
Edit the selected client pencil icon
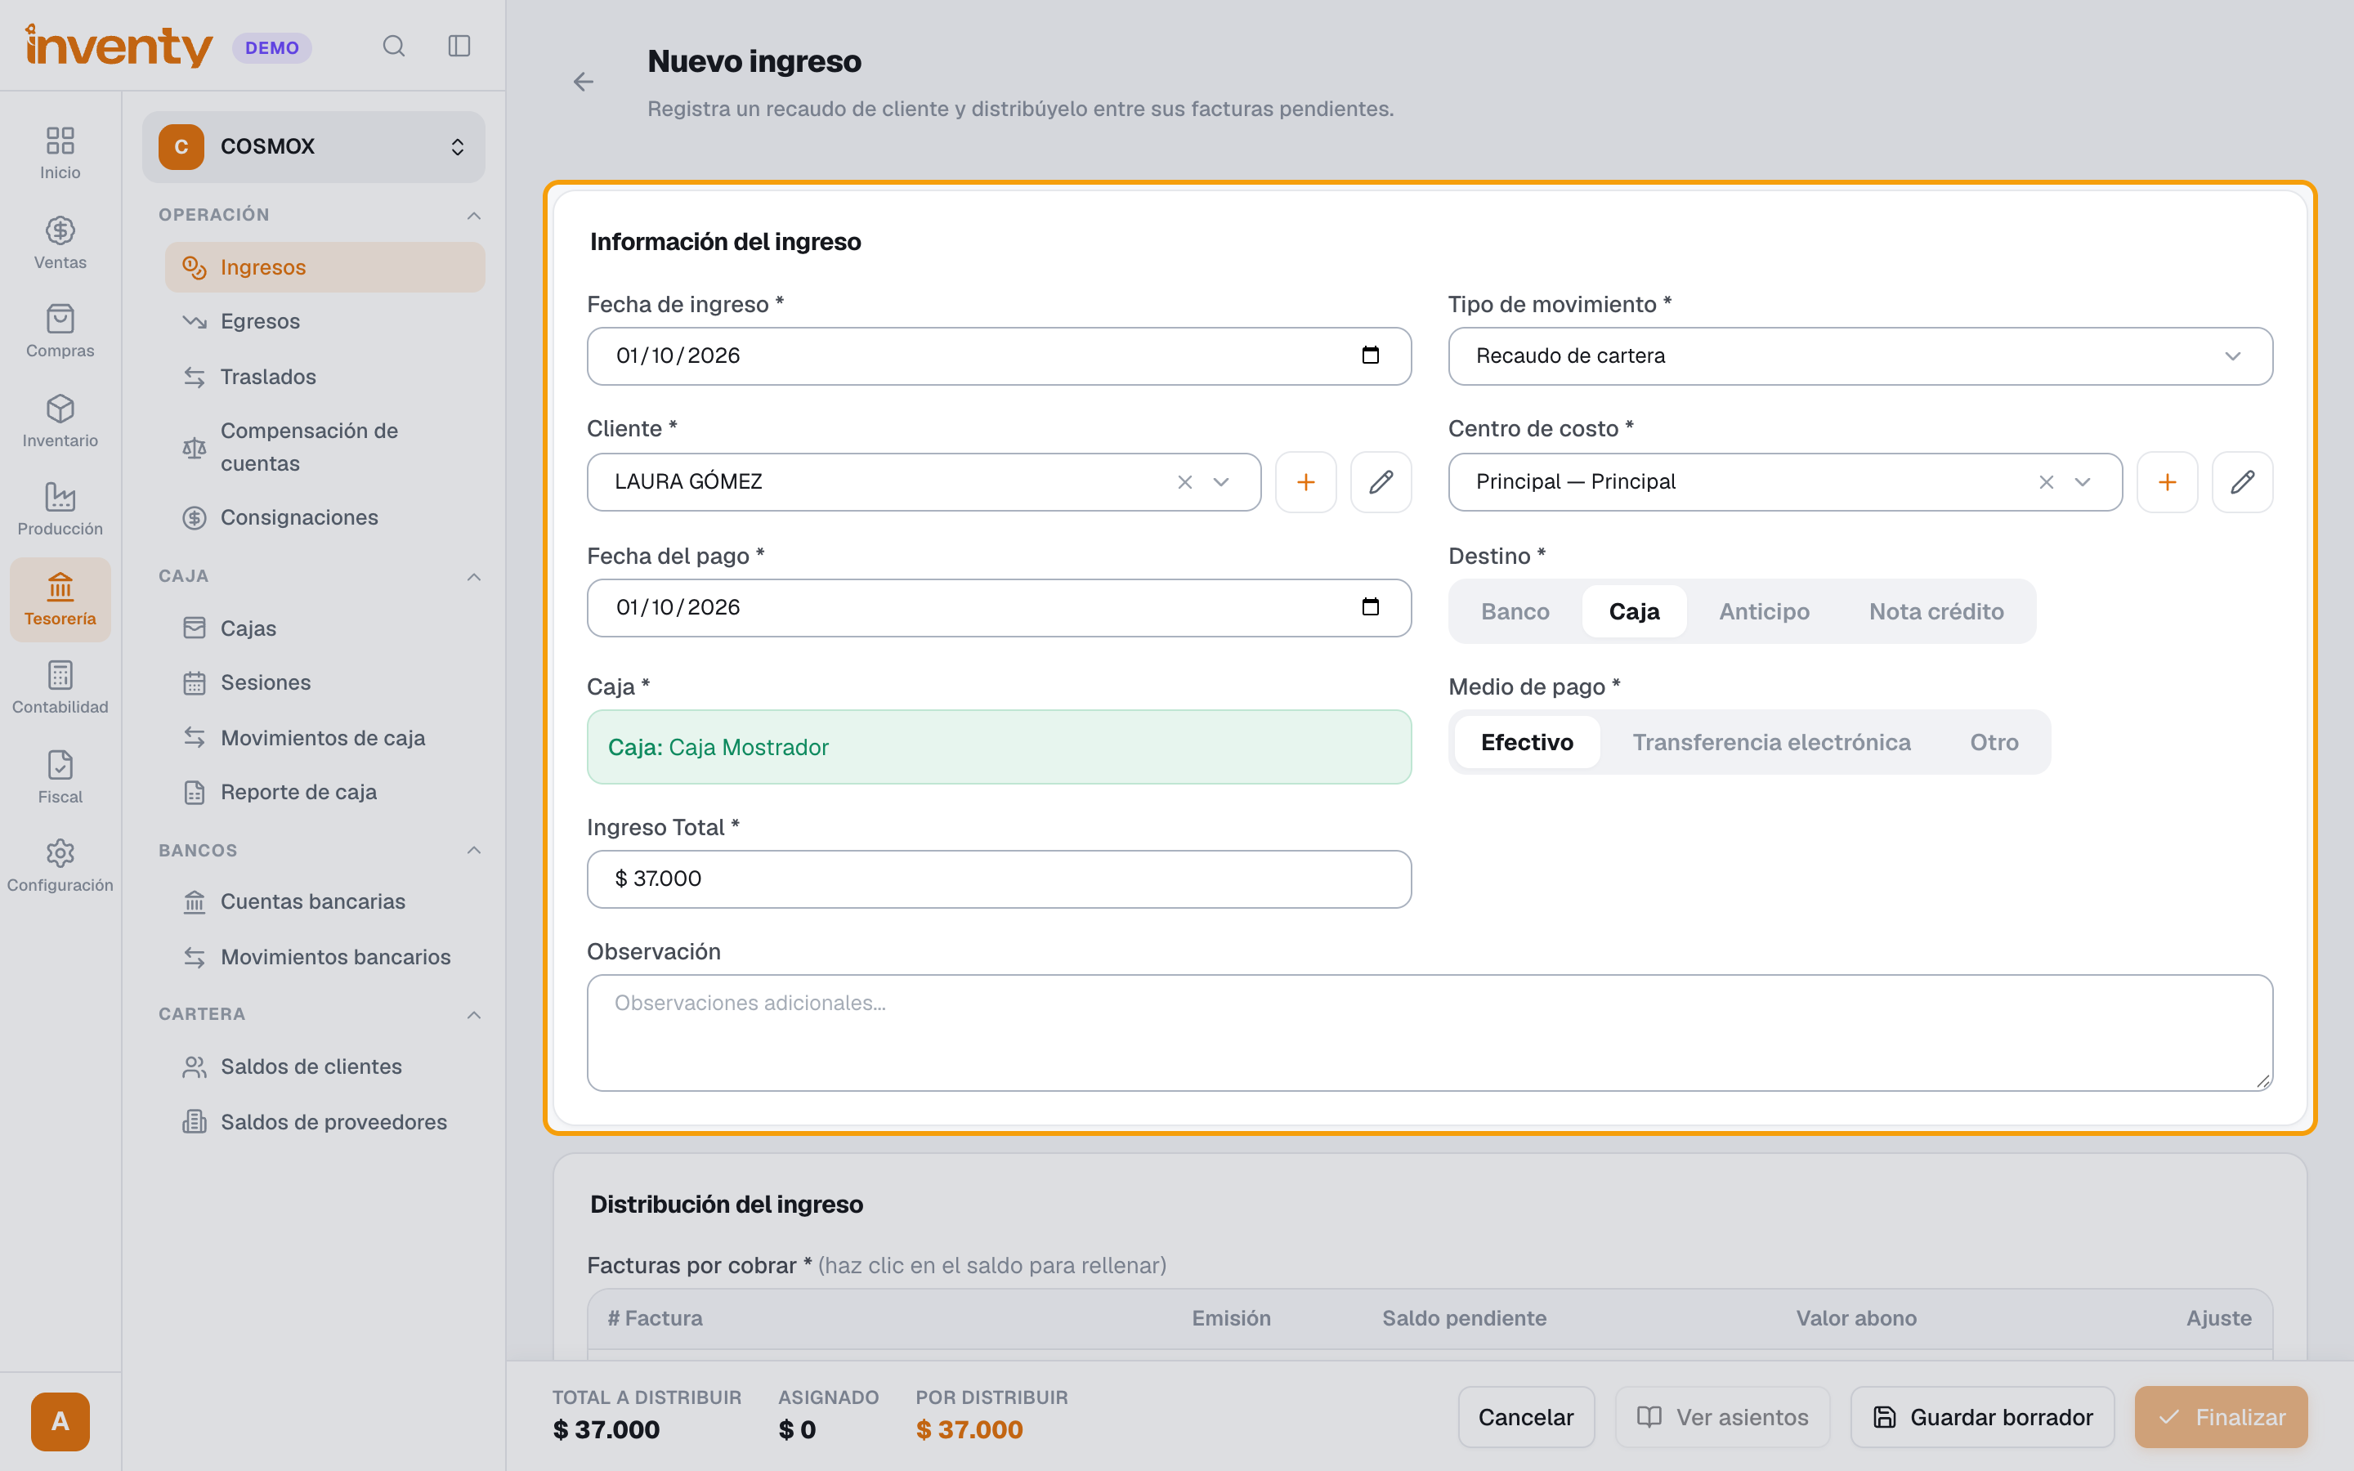[1381, 481]
